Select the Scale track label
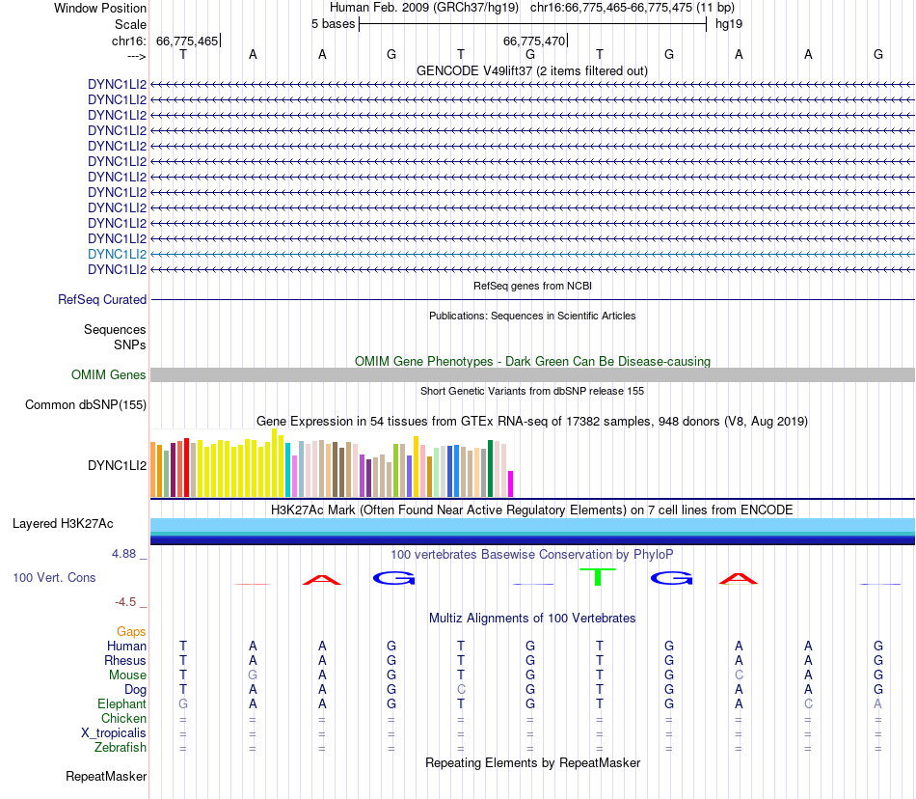The image size is (916, 799). point(130,24)
